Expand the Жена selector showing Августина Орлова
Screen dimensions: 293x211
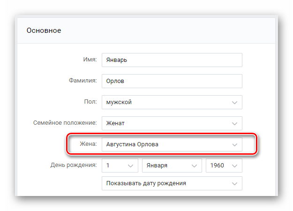[x=172, y=144]
